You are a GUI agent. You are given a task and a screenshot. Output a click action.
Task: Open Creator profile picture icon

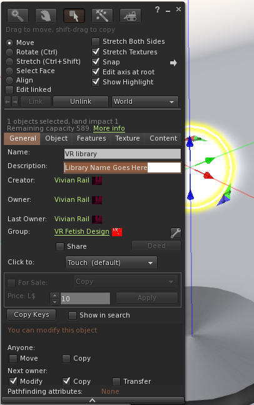click(x=97, y=181)
